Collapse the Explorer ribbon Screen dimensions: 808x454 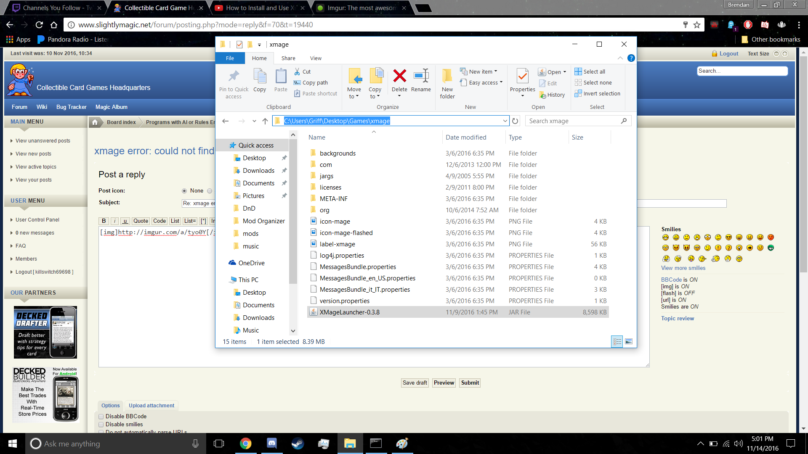pos(620,58)
